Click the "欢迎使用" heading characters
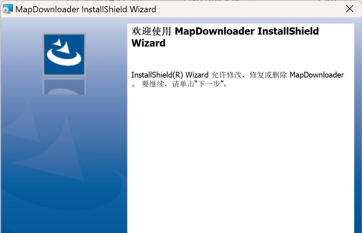 tap(151, 31)
